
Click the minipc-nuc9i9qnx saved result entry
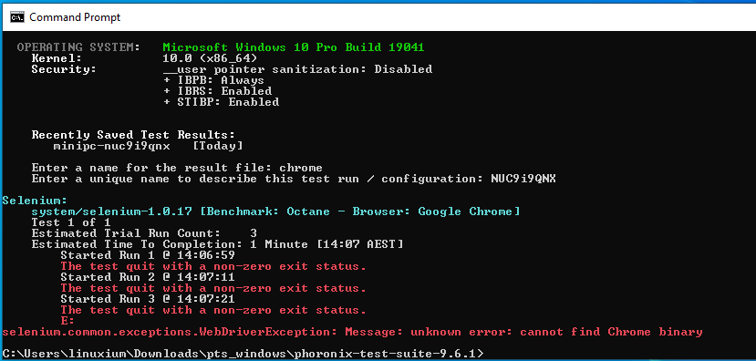[x=111, y=145]
